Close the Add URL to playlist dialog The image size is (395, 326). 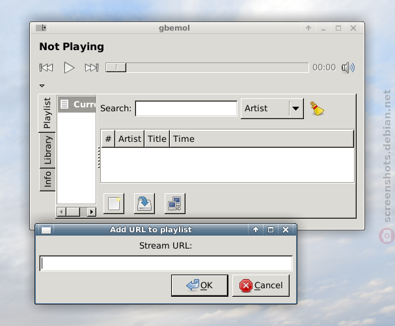coord(286,230)
